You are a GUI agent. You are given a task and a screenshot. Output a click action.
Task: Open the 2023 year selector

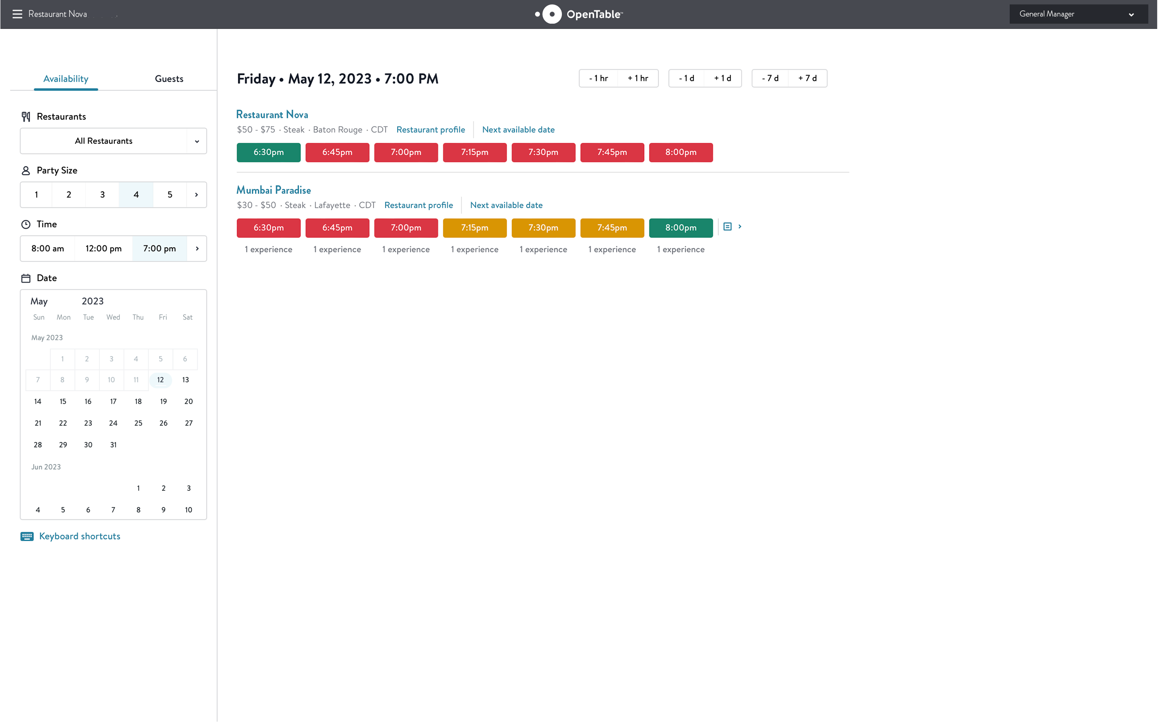click(93, 302)
